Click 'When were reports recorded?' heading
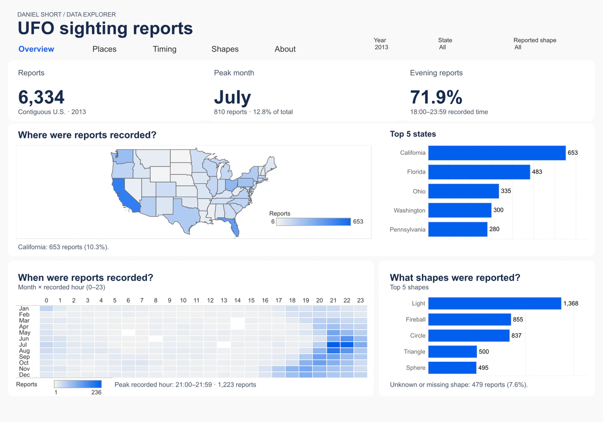Image resolution: width=603 pixels, height=422 pixels. (86, 278)
